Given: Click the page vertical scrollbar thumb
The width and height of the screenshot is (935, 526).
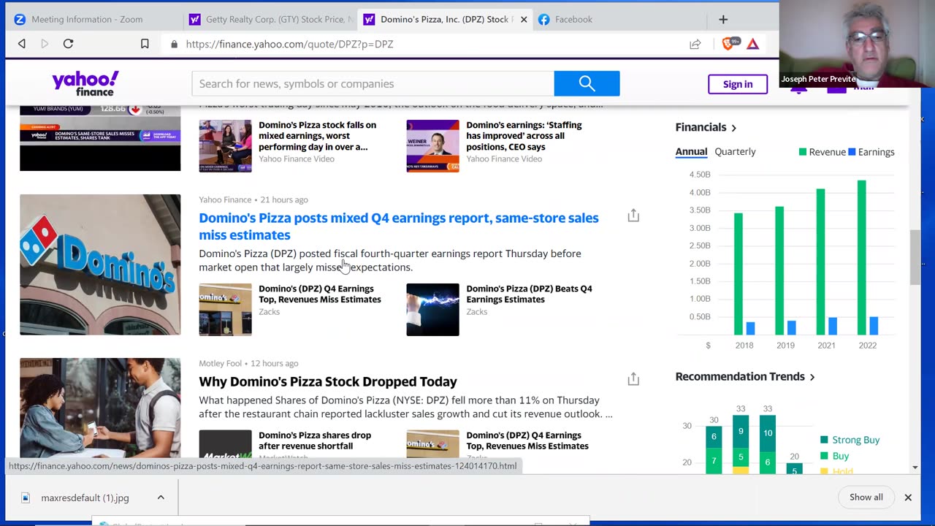Looking at the screenshot, I should 915,257.
